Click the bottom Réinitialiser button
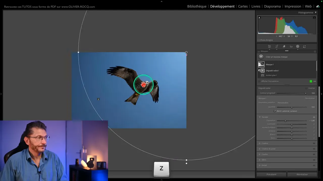The image size is (323, 181). 302,174
